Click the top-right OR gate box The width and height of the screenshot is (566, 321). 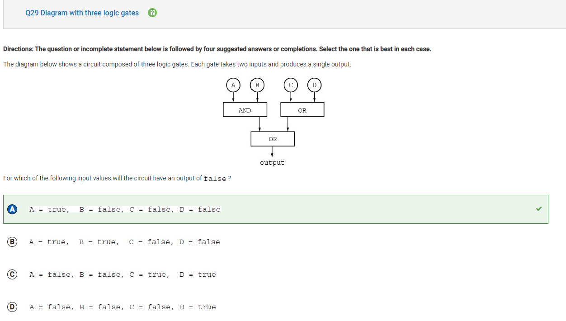302,110
